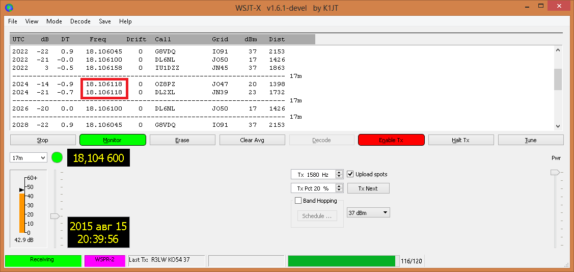Increase the Tx frequency with spinner up arrow
Screen dimensions: 574x272
(339, 172)
